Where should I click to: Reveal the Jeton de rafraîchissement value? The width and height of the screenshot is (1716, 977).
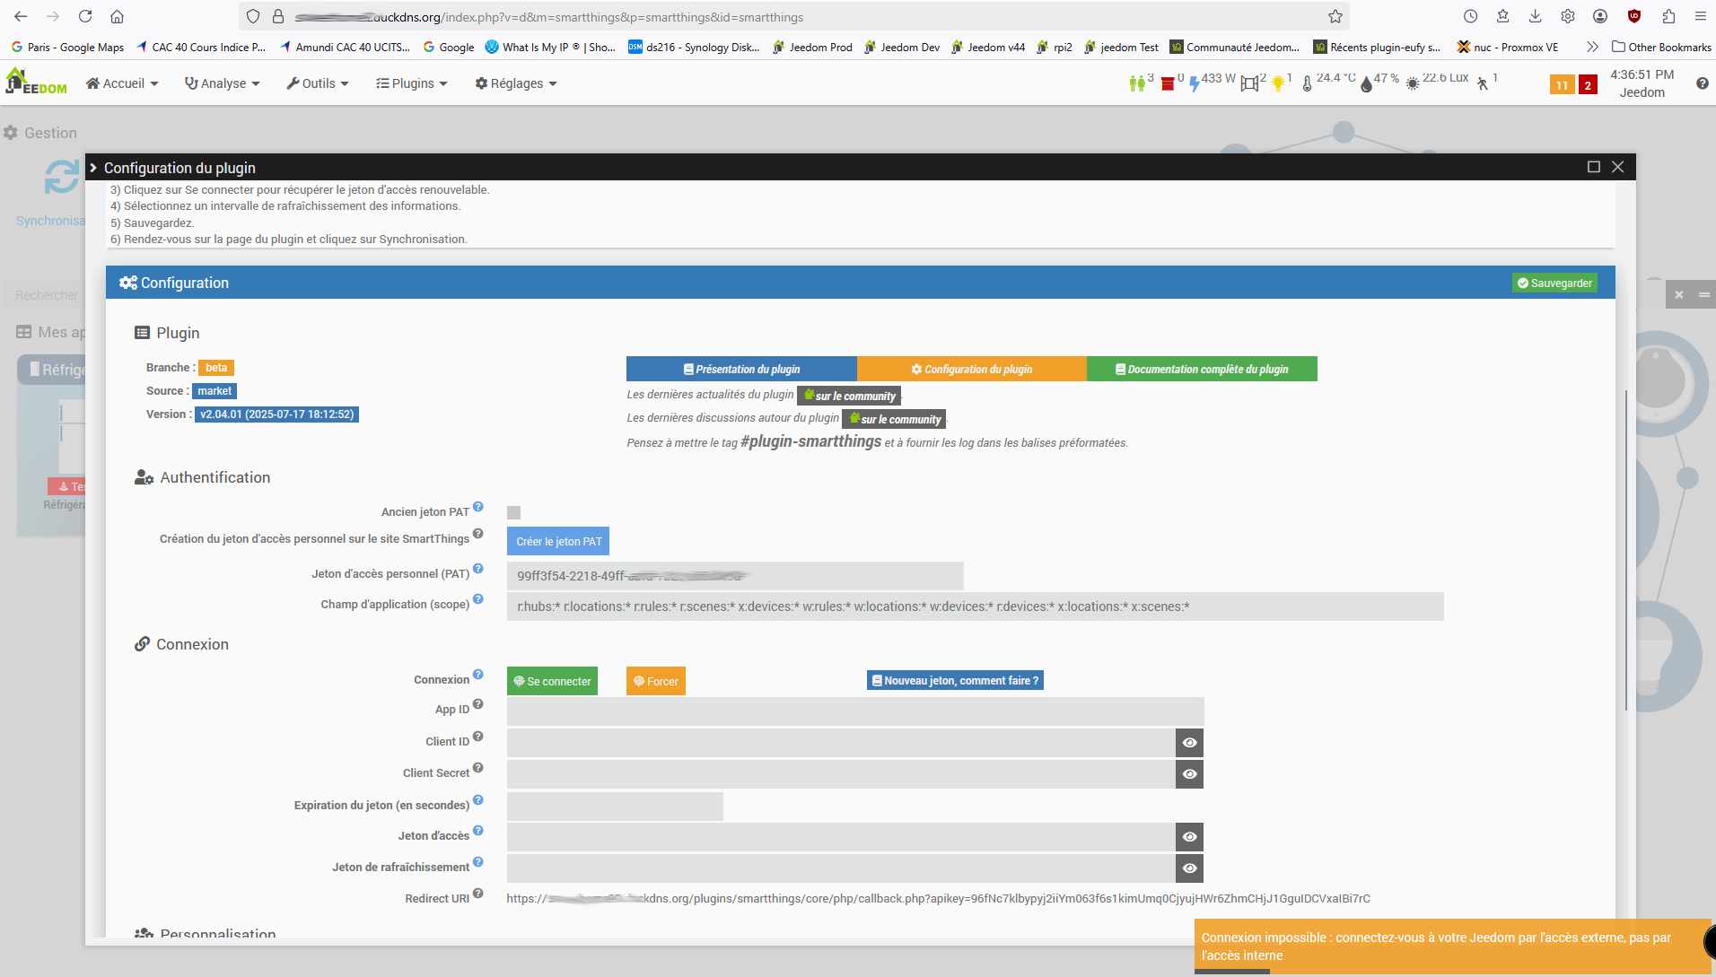[x=1189, y=868]
